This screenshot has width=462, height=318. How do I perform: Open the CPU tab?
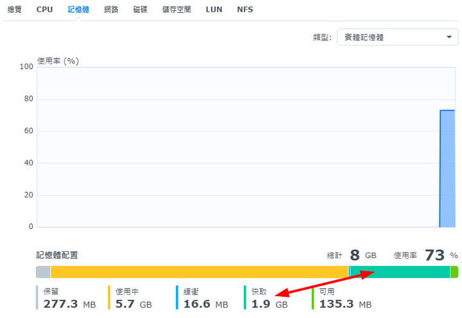[x=44, y=10]
